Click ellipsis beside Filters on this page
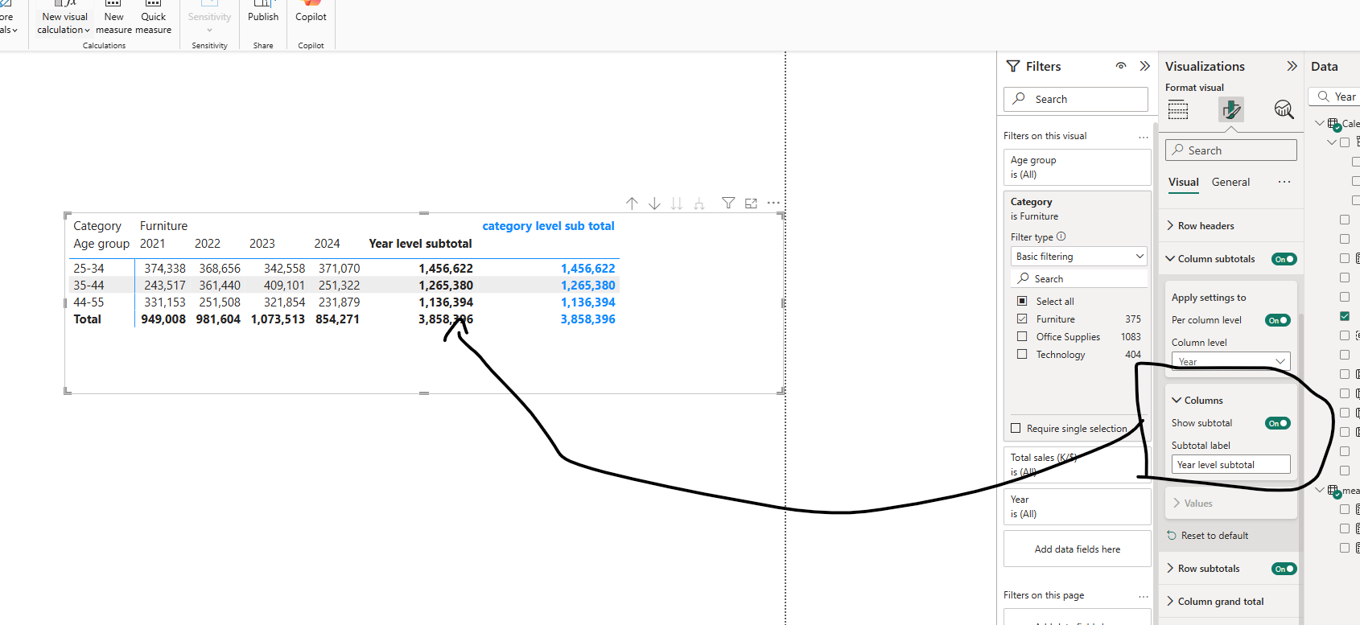The width and height of the screenshot is (1360, 625). pos(1144,596)
